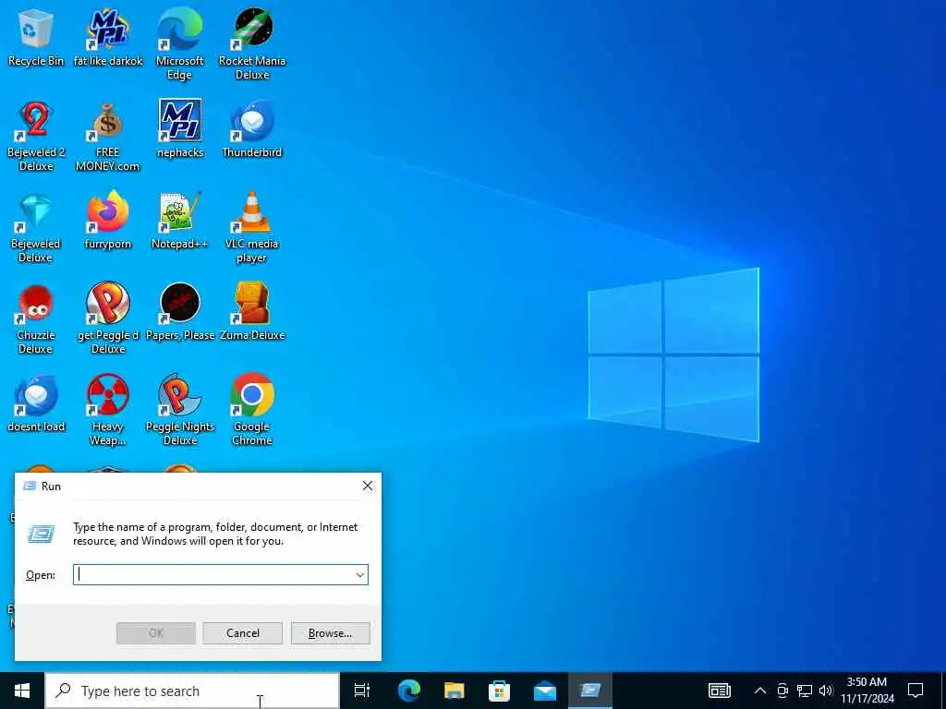Click the Run taskbar button
This screenshot has width=946, height=709.
pyautogui.click(x=590, y=691)
